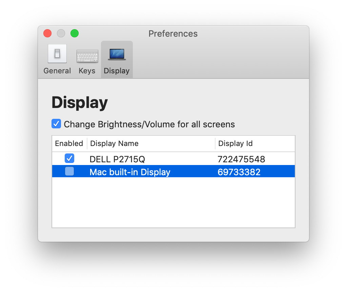Open the General preferences switch icon
347x292 pixels.
[57, 54]
